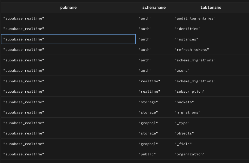Click the highlighted supabase_realtime cell
249x163 pixels.
(68, 39)
